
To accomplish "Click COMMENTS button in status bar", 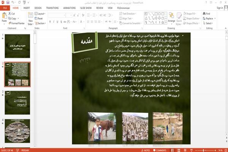I will click(x=160, y=150).
